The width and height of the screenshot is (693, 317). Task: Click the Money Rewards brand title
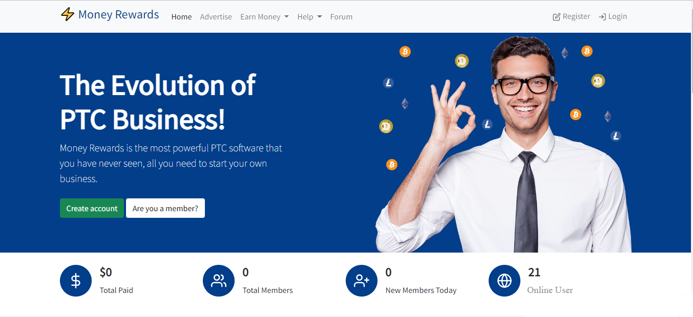(x=118, y=14)
